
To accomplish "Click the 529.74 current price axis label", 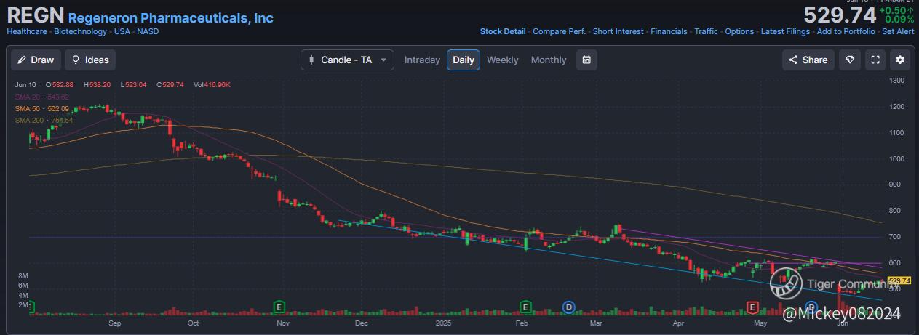I will [900, 280].
